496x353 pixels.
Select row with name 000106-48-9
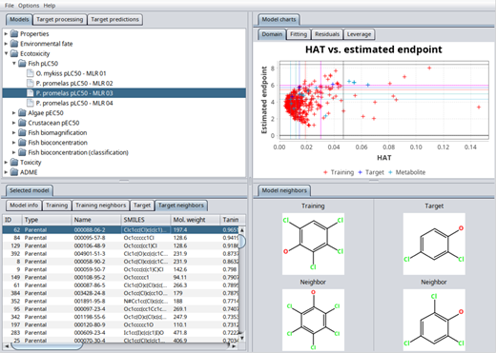point(121,245)
